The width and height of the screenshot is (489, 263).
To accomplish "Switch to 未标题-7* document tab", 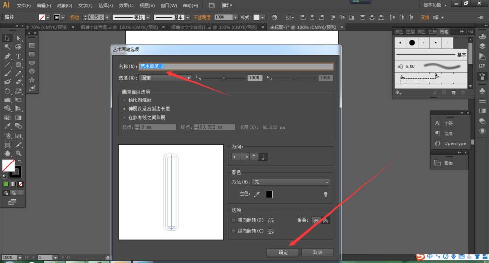I will 303,27.
